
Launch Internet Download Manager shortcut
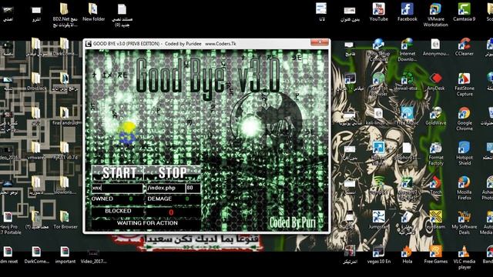click(x=407, y=49)
